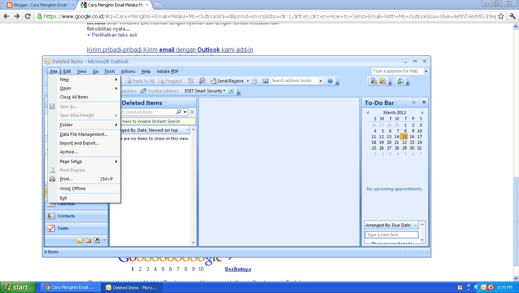Open the File menu

(54, 71)
